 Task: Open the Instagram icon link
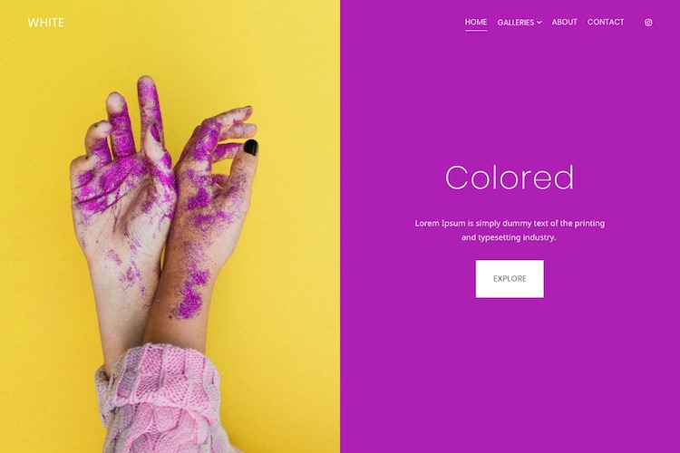click(648, 23)
